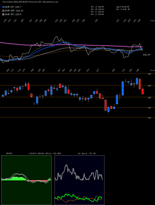The image size is (155, 205).
Task: Click the 'Pre V: 3.04 M' volume text
Action: tap(123, 9)
